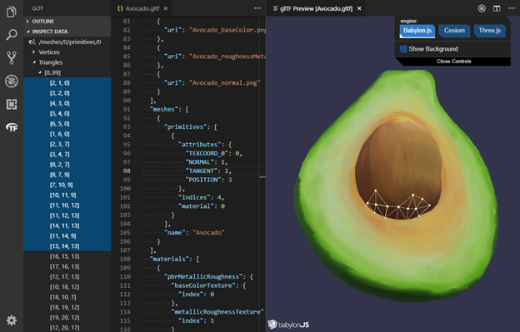520x332 pixels.
Task: Click the circular icon beside split editor
Action: tap(482, 8)
